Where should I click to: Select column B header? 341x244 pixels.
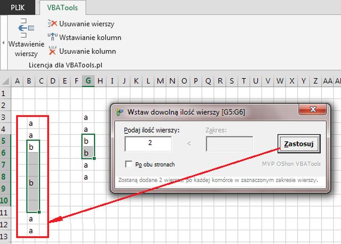[29, 81]
